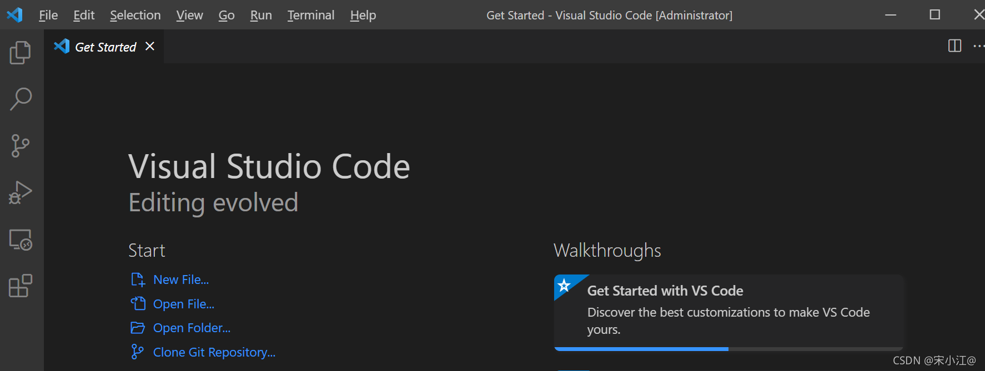Open the Remote Explorer view
The image size is (985, 371).
pos(21,240)
